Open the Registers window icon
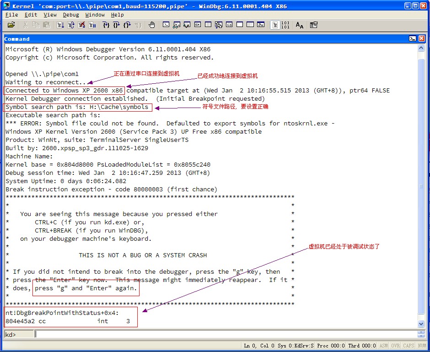Image resolution: width=430 pixels, height=352 pixels. click(198, 25)
